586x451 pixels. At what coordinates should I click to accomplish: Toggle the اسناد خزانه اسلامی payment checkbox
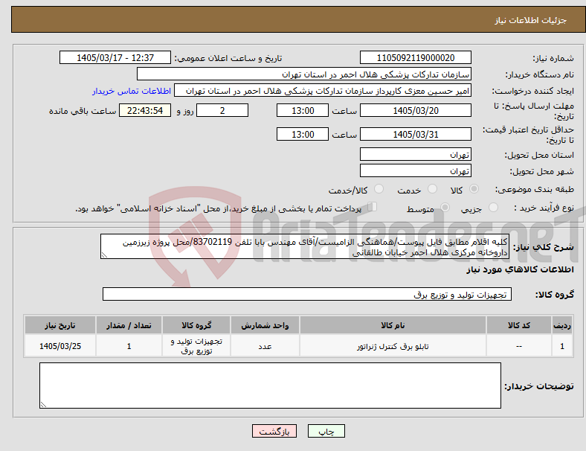pyautogui.click(x=373, y=207)
